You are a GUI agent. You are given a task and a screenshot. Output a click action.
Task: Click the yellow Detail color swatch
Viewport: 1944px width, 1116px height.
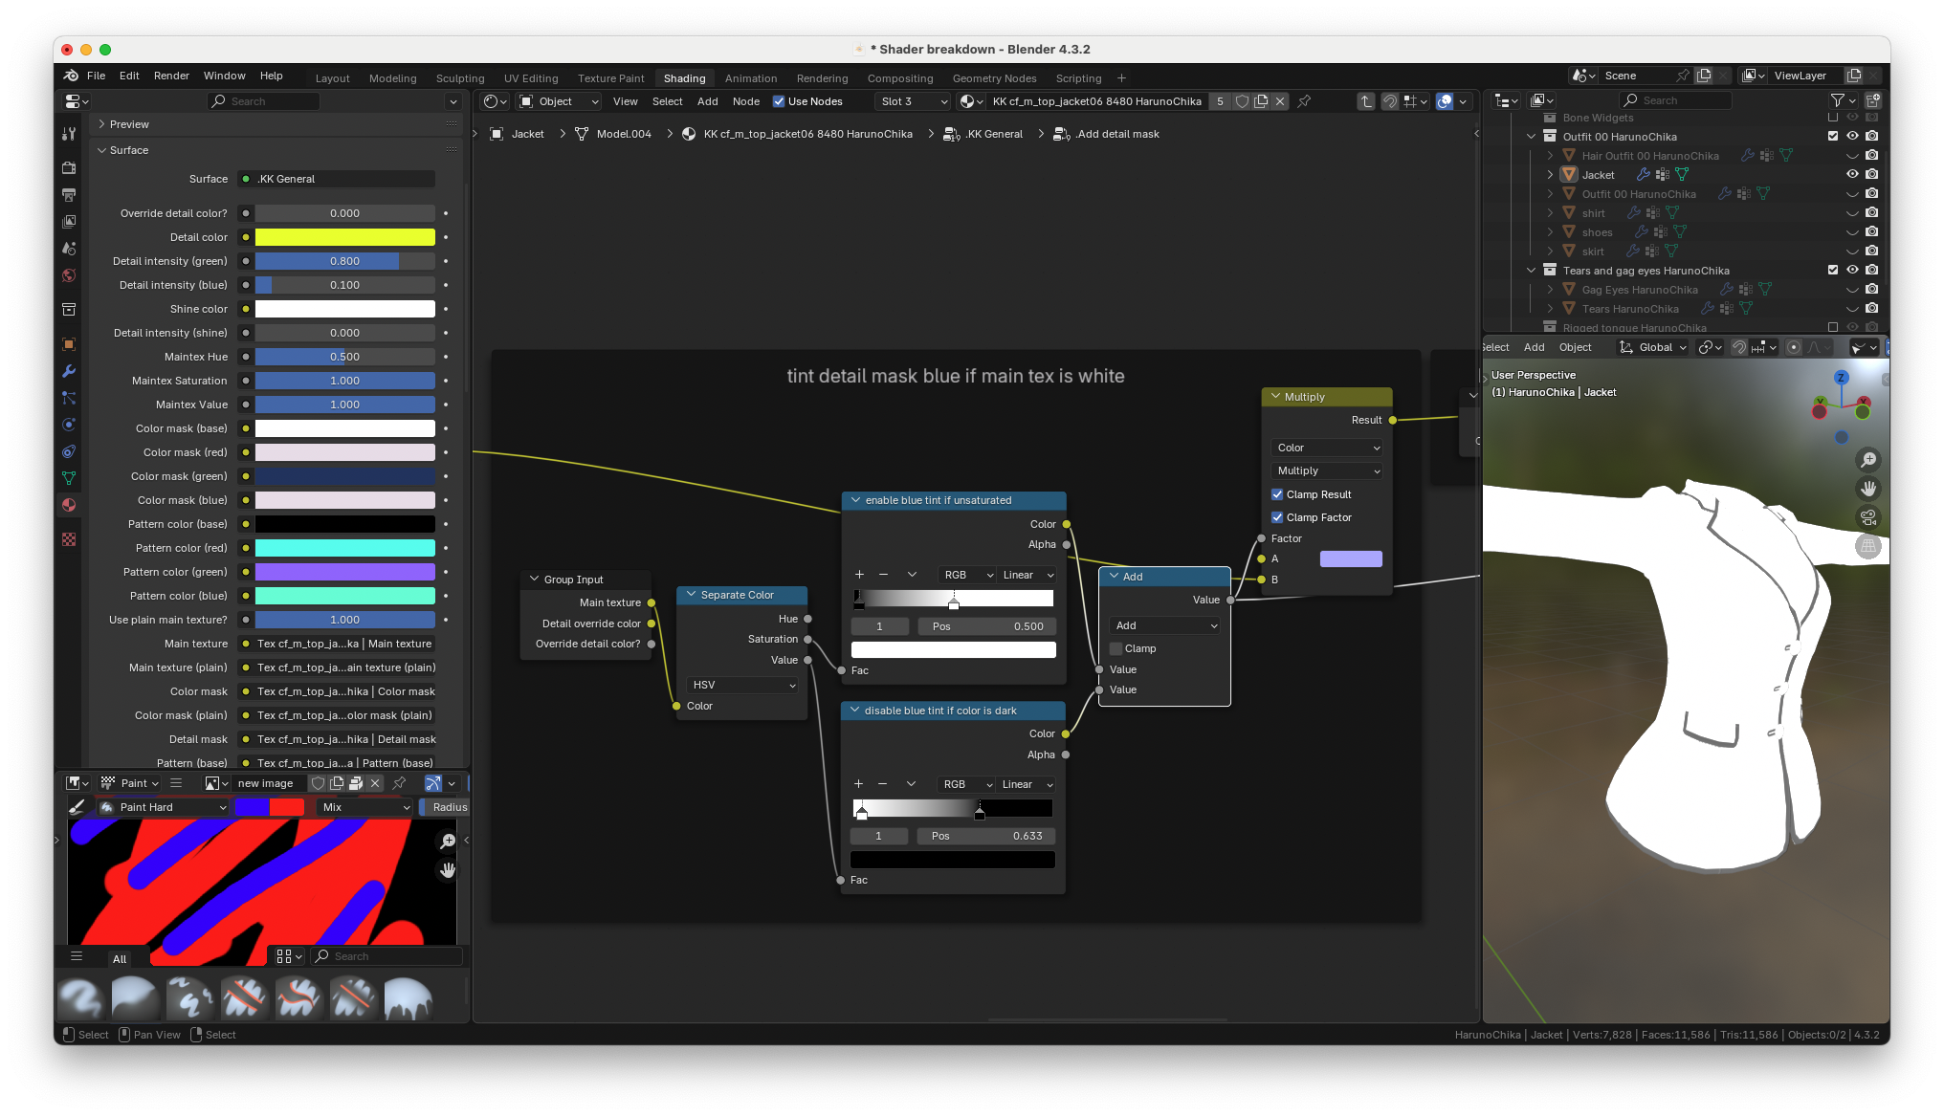point(344,237)
